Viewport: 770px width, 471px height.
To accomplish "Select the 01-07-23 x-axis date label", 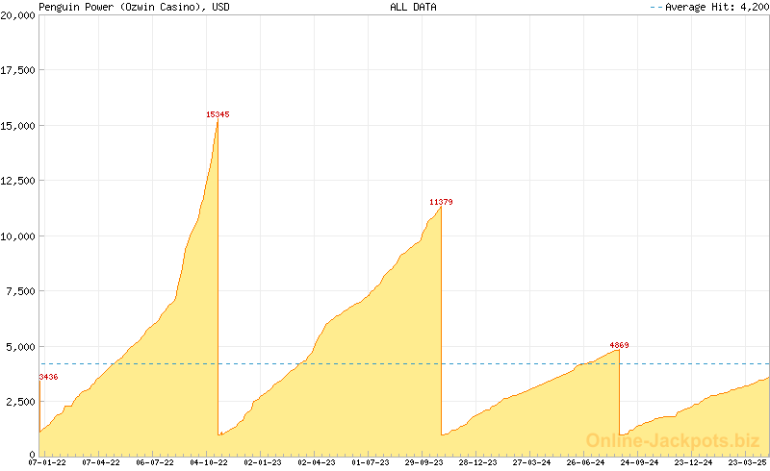I will tap(371, 463).
